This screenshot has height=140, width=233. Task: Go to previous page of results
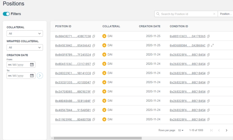(x=219, y=130)
